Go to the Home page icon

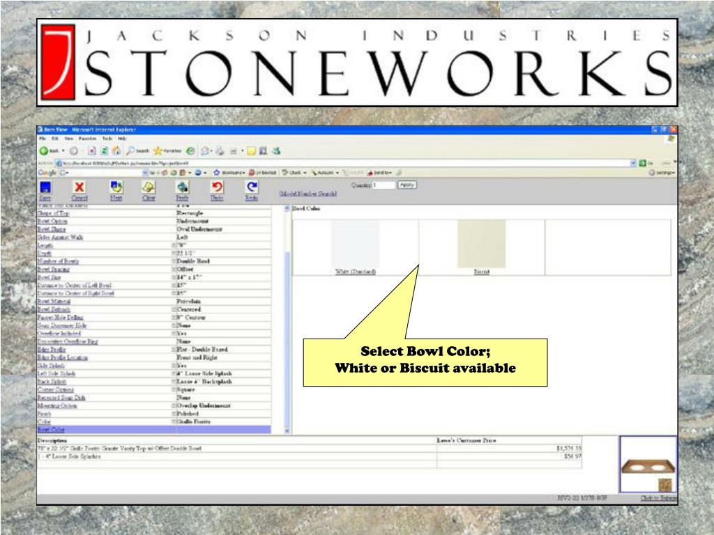click(x=116, y=150)
